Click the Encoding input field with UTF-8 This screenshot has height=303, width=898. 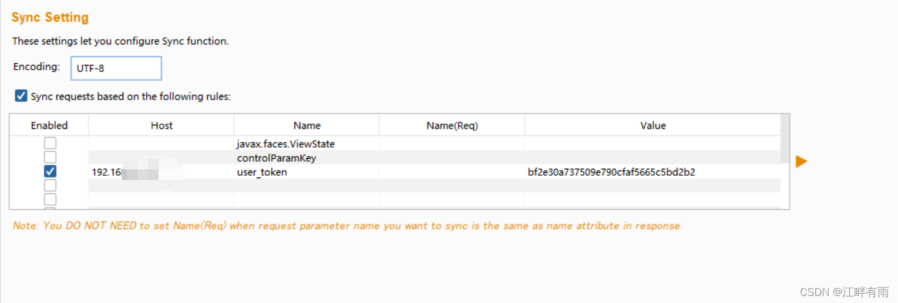(x=116, y=68)
